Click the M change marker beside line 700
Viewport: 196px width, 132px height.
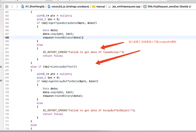1,80
